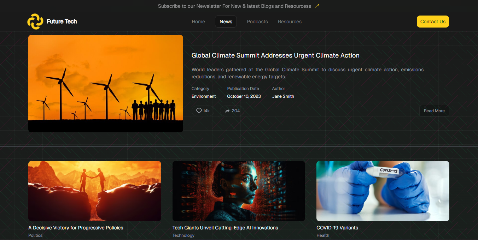This screenshot has width=478, height=240.
Task: Select the News nav tab
Action: [x=226, y=22]
